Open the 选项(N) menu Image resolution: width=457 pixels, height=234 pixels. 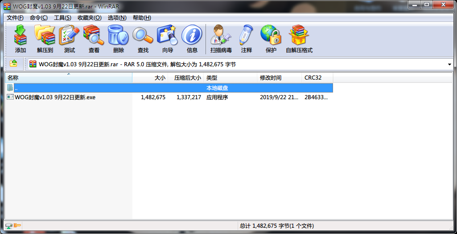pos(117,18)
